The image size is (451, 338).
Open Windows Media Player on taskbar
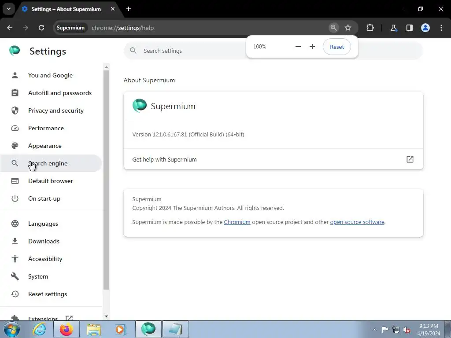(x=120, y=329)
